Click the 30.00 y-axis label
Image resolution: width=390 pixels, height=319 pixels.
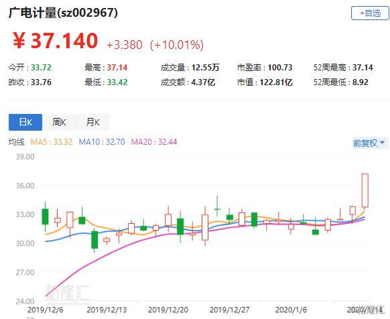[25, 243]
